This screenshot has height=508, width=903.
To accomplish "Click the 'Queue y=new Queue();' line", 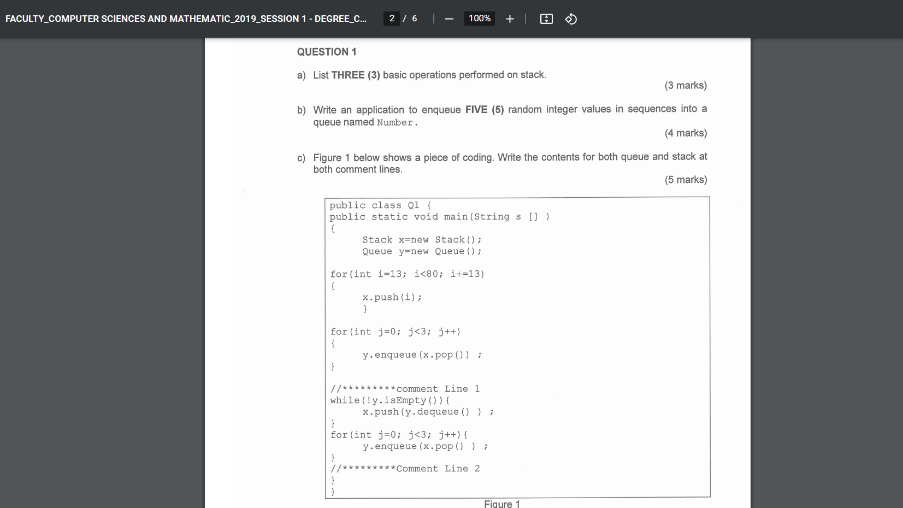I will (422, 251).
